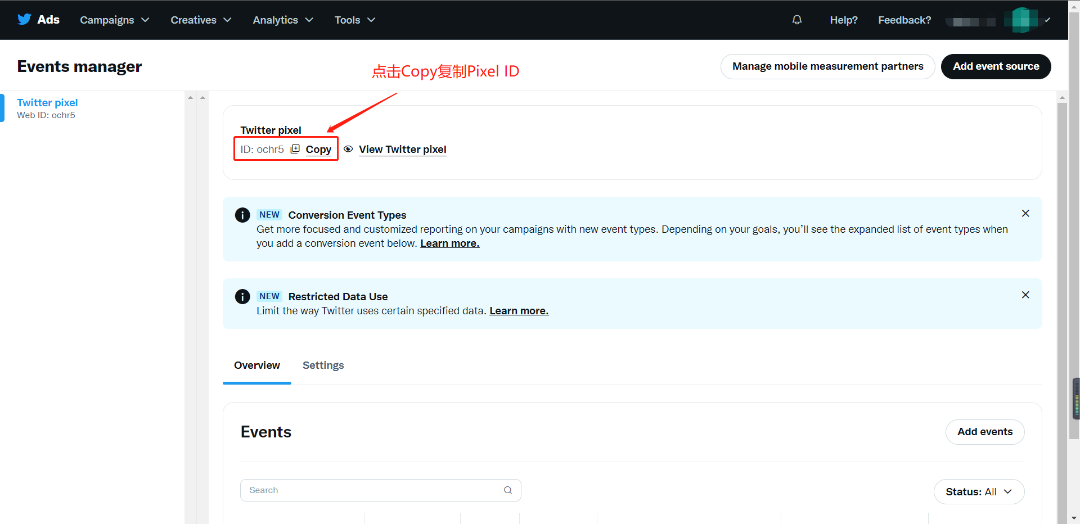
Task: Dismiss the Restricted Data Use notice
Action: [x=1025, y=295]
